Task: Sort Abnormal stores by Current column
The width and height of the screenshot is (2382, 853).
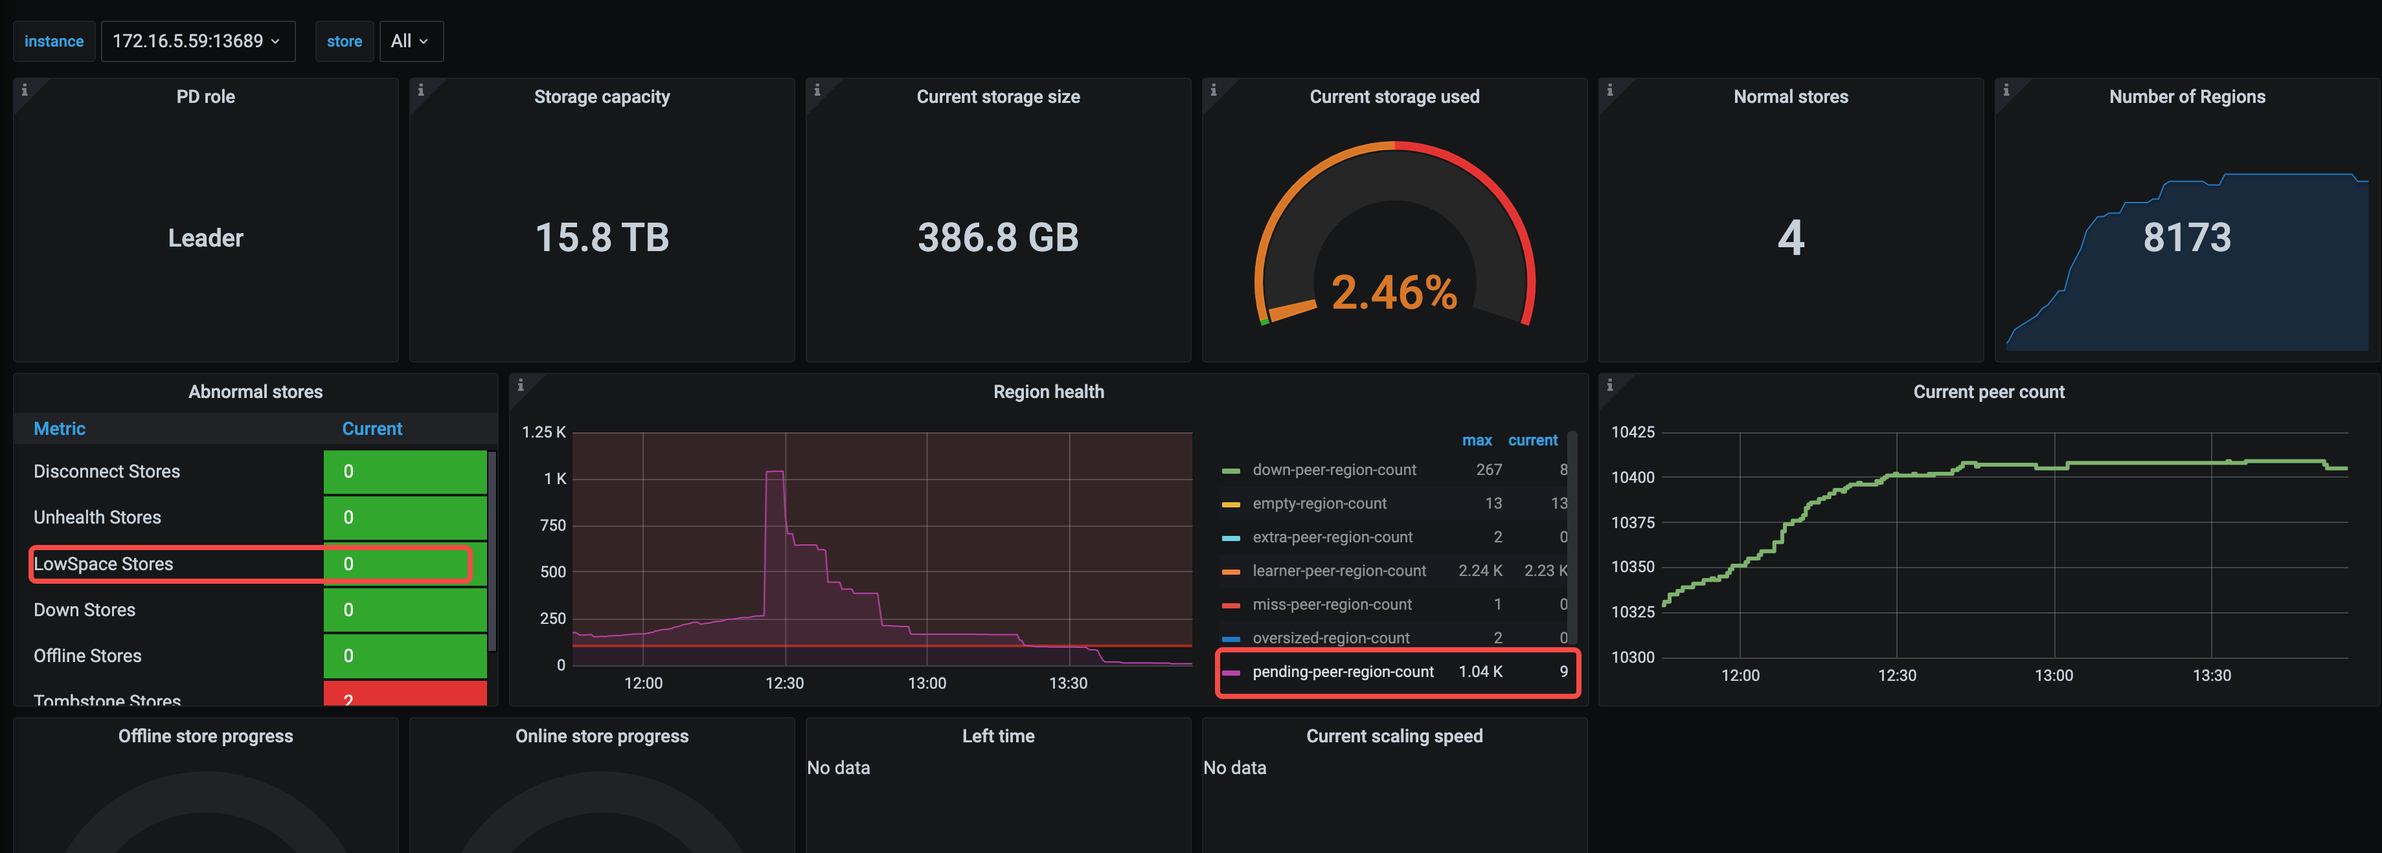Action: [x=372, y=429]
